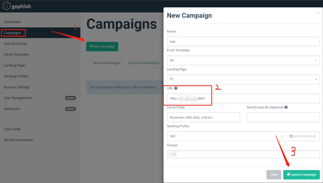Viewport: 323px width, 183px height.
Task: Focus the Launch Date field
Action: click(203, 117)
